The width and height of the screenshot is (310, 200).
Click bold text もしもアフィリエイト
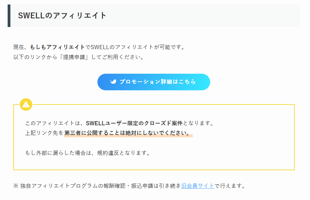click(x=58, y=47)
